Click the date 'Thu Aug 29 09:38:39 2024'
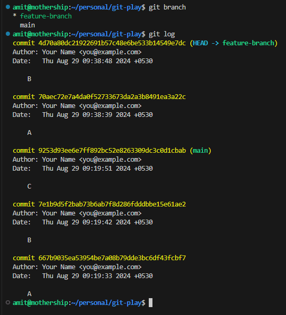Viewport: 286px width, 315px height. [86, 115]
